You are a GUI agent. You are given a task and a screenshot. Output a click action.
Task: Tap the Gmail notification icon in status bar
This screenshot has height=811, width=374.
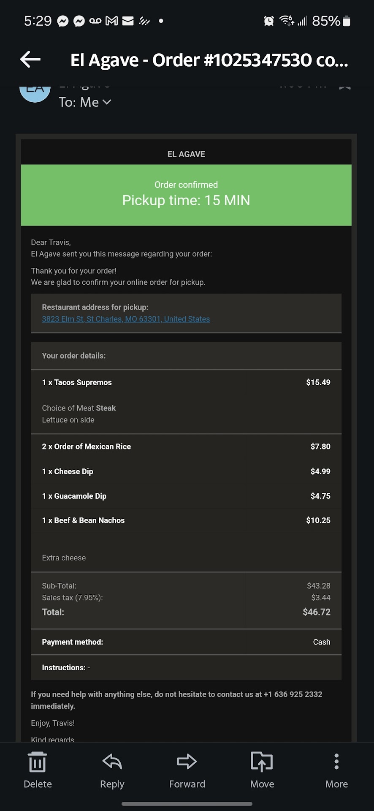click(x=111, y=21)
